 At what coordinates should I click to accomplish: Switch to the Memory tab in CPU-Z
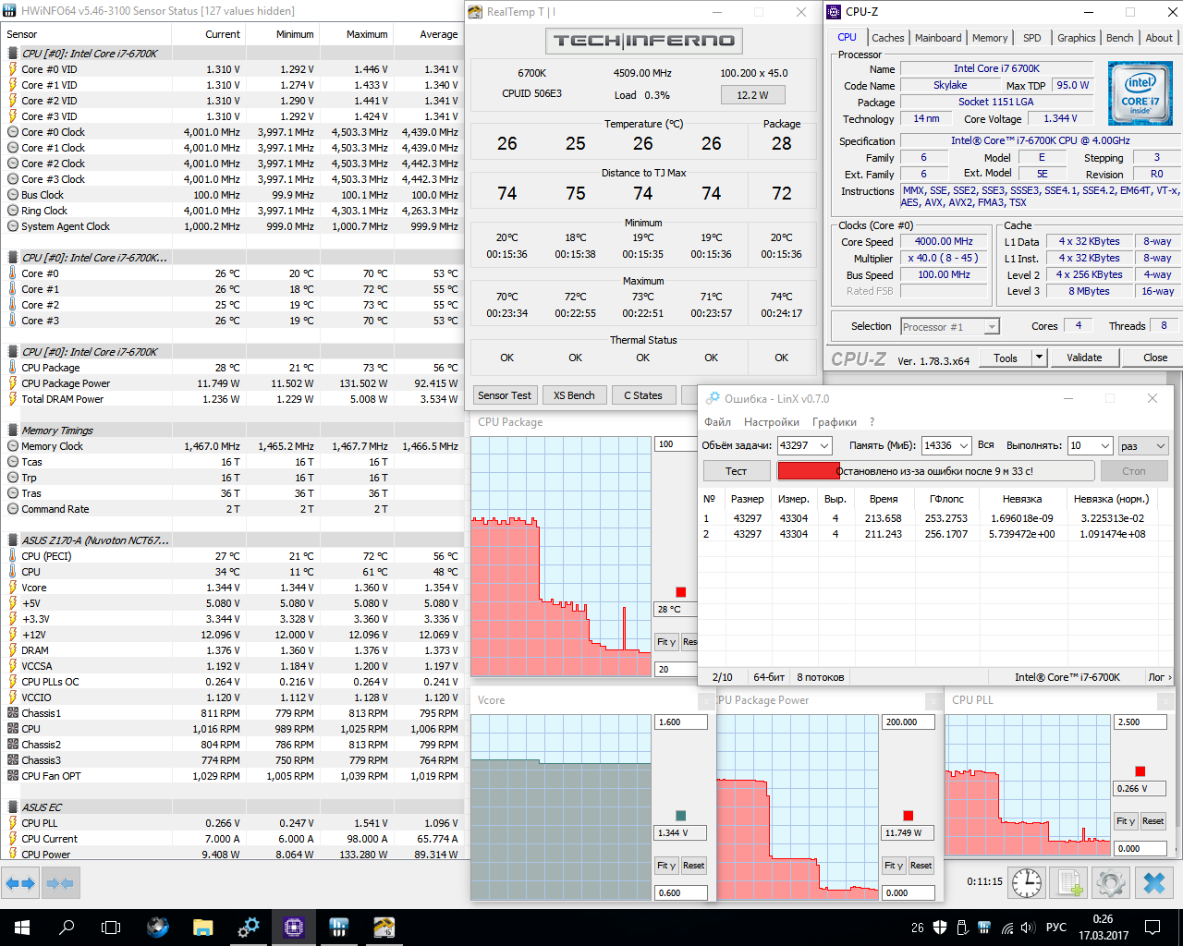click(x=990, y=38)
